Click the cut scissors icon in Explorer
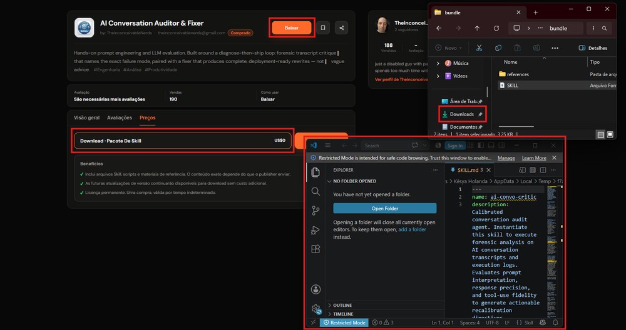The image size is (626, 330). click(x=479, y=48)
